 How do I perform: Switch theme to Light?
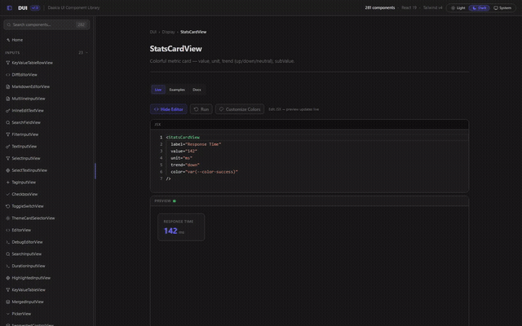click(458, 8)
